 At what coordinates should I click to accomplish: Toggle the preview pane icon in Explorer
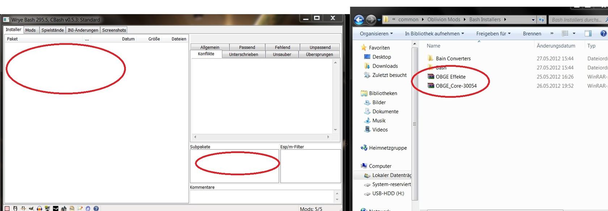click(588, 34)
